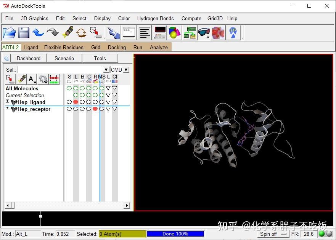Open the Hydrogen Bonds menu

coord(155,18)
